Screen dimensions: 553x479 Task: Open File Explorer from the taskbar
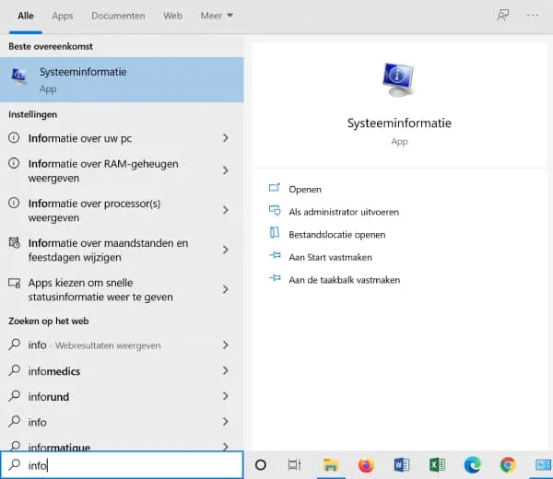point(331,465)
